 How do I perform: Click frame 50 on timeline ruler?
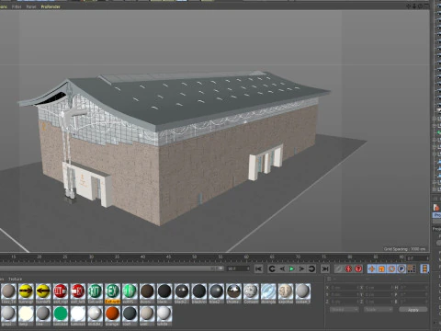(195, 257)
